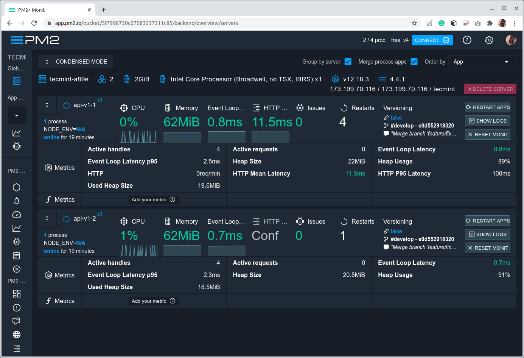Click the globe icon in left sidebar
Viewport: 524px width, 358px height.
click(x=16, y=335)
